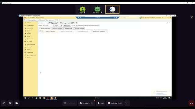Image resolution: width=195 pixels, height=109 pixels.
Task: Expand shared screen to full view
Action: [x=192, y=17]
